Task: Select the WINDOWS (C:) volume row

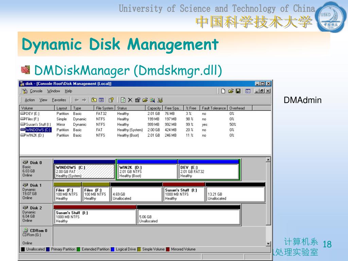Action: 145,130
